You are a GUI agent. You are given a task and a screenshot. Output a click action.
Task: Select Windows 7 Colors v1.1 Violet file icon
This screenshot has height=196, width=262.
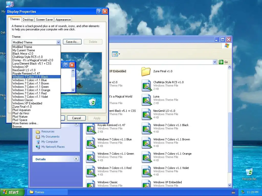(146, 171)
